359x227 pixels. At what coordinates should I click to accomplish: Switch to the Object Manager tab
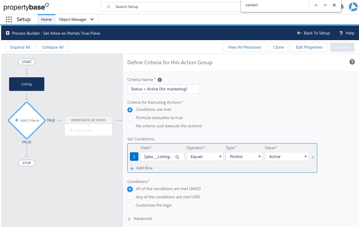pos(72,19)
